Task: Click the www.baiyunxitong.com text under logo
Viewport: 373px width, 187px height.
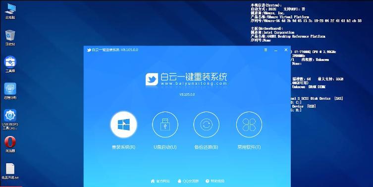Action: point(194,84)
